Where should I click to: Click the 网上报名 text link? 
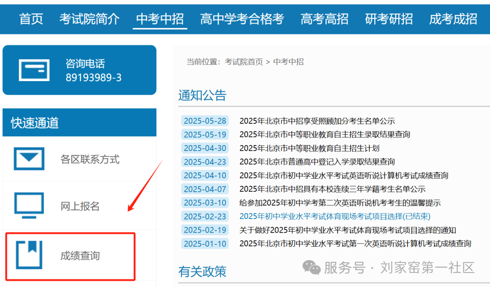tap(80, 206)
